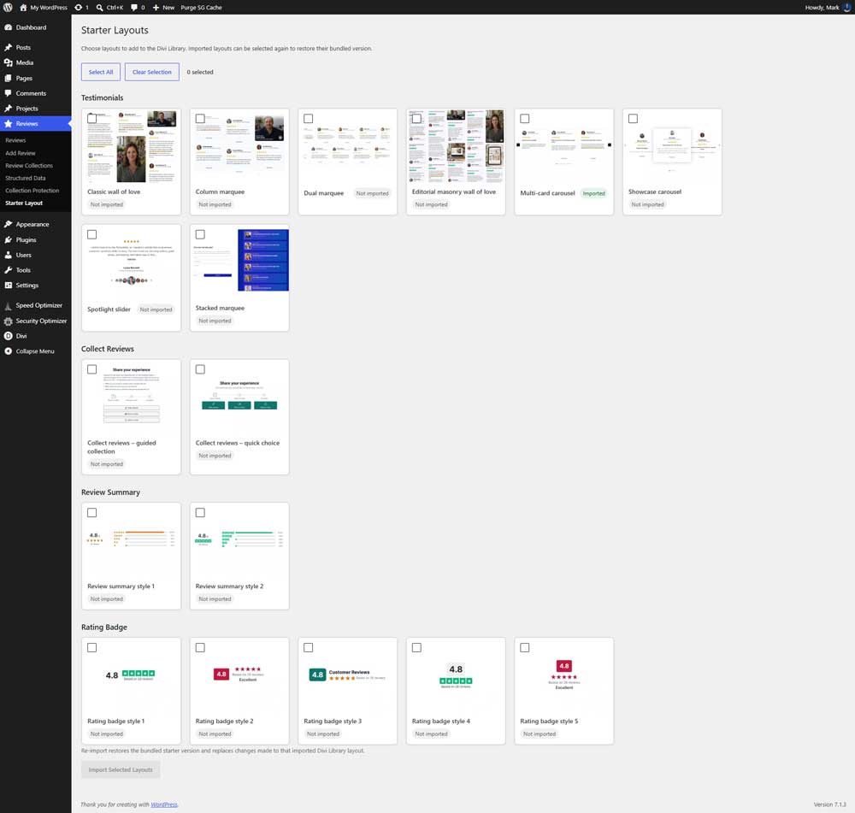
Task: Open Collection Protection submenu item
Action: coord(32,191)
